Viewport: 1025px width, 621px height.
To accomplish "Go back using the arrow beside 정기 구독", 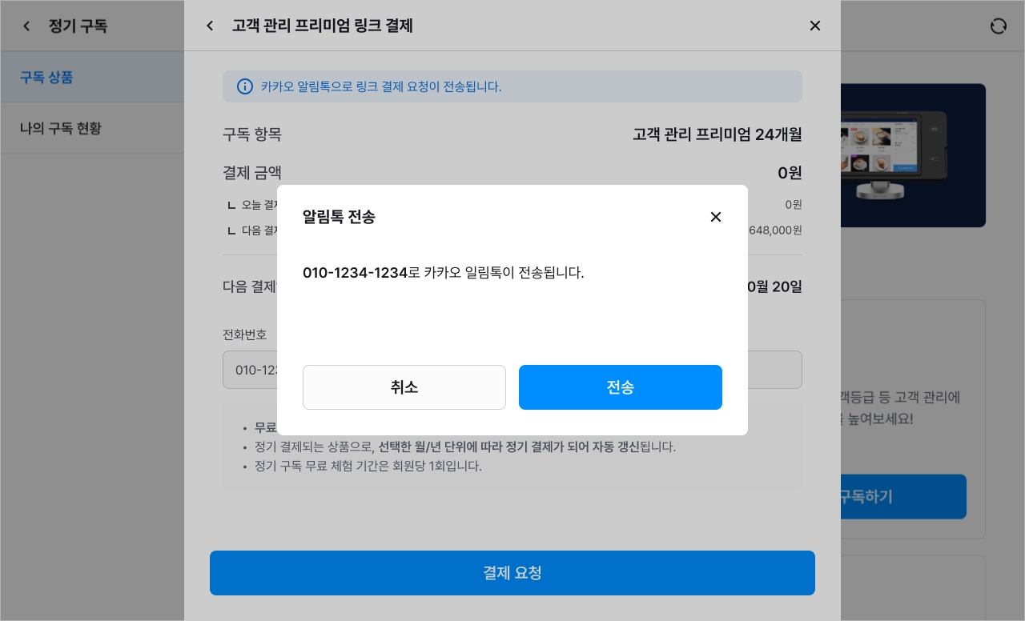I will [26, 26].
